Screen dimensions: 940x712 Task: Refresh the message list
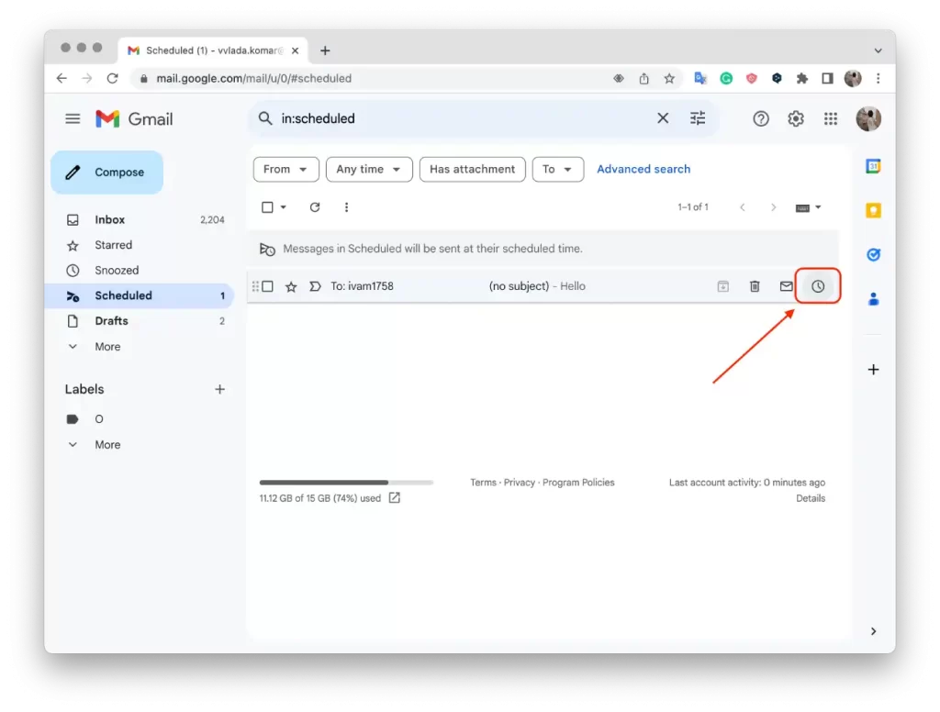coord(315,207)
